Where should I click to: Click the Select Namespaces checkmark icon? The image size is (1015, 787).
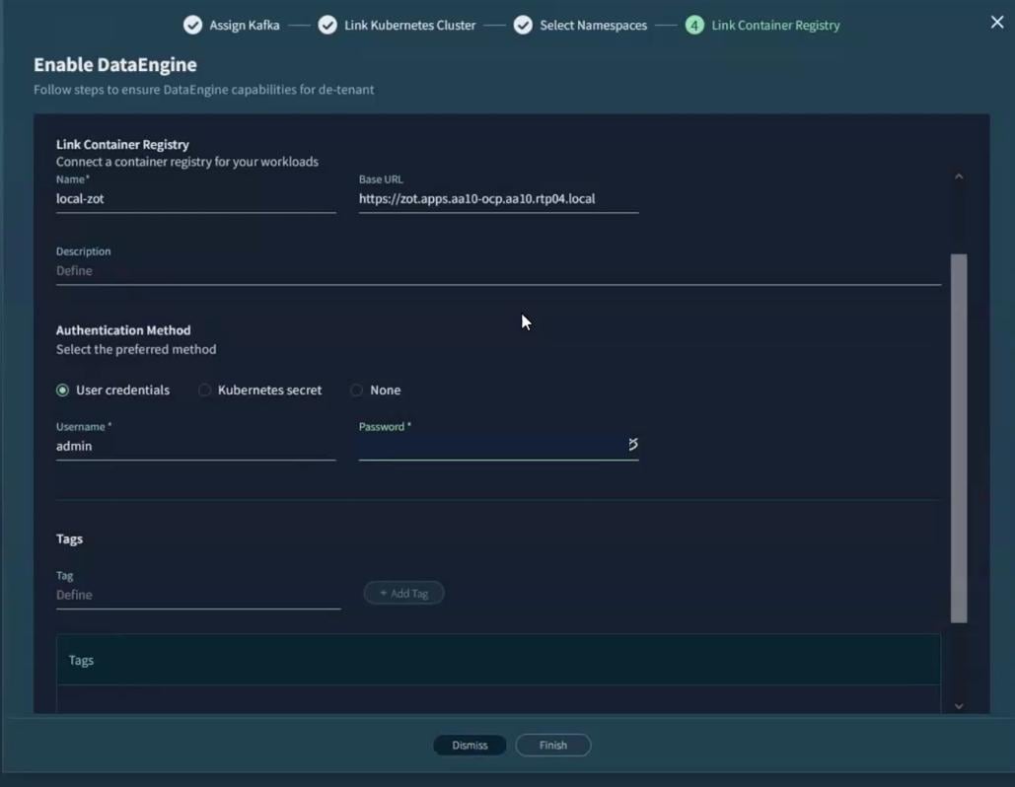pos(523,26)
